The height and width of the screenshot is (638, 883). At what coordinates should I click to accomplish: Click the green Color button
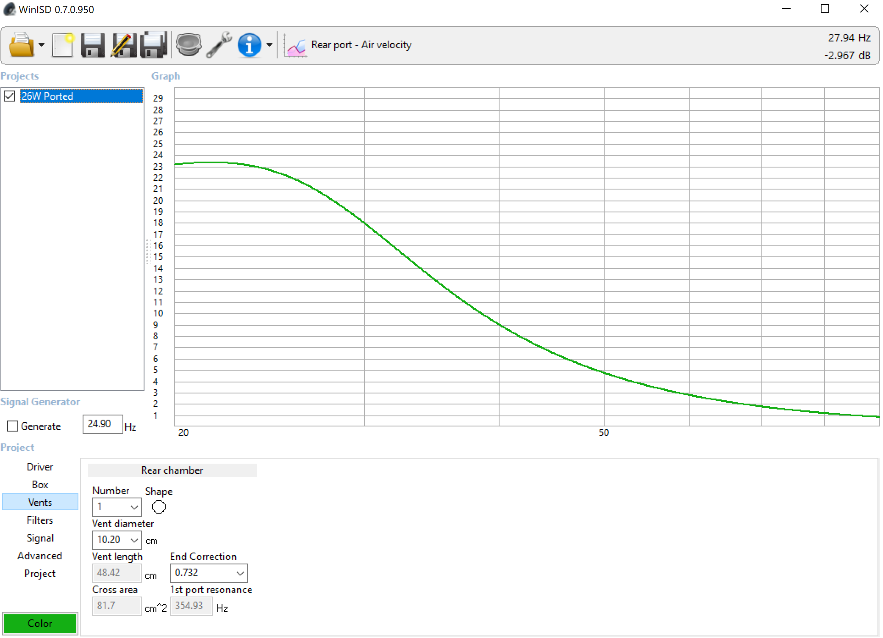40,623
